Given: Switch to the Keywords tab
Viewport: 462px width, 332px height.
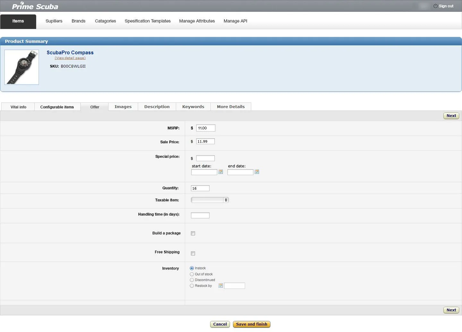Looking at the screenshot, I should [193, 106].
